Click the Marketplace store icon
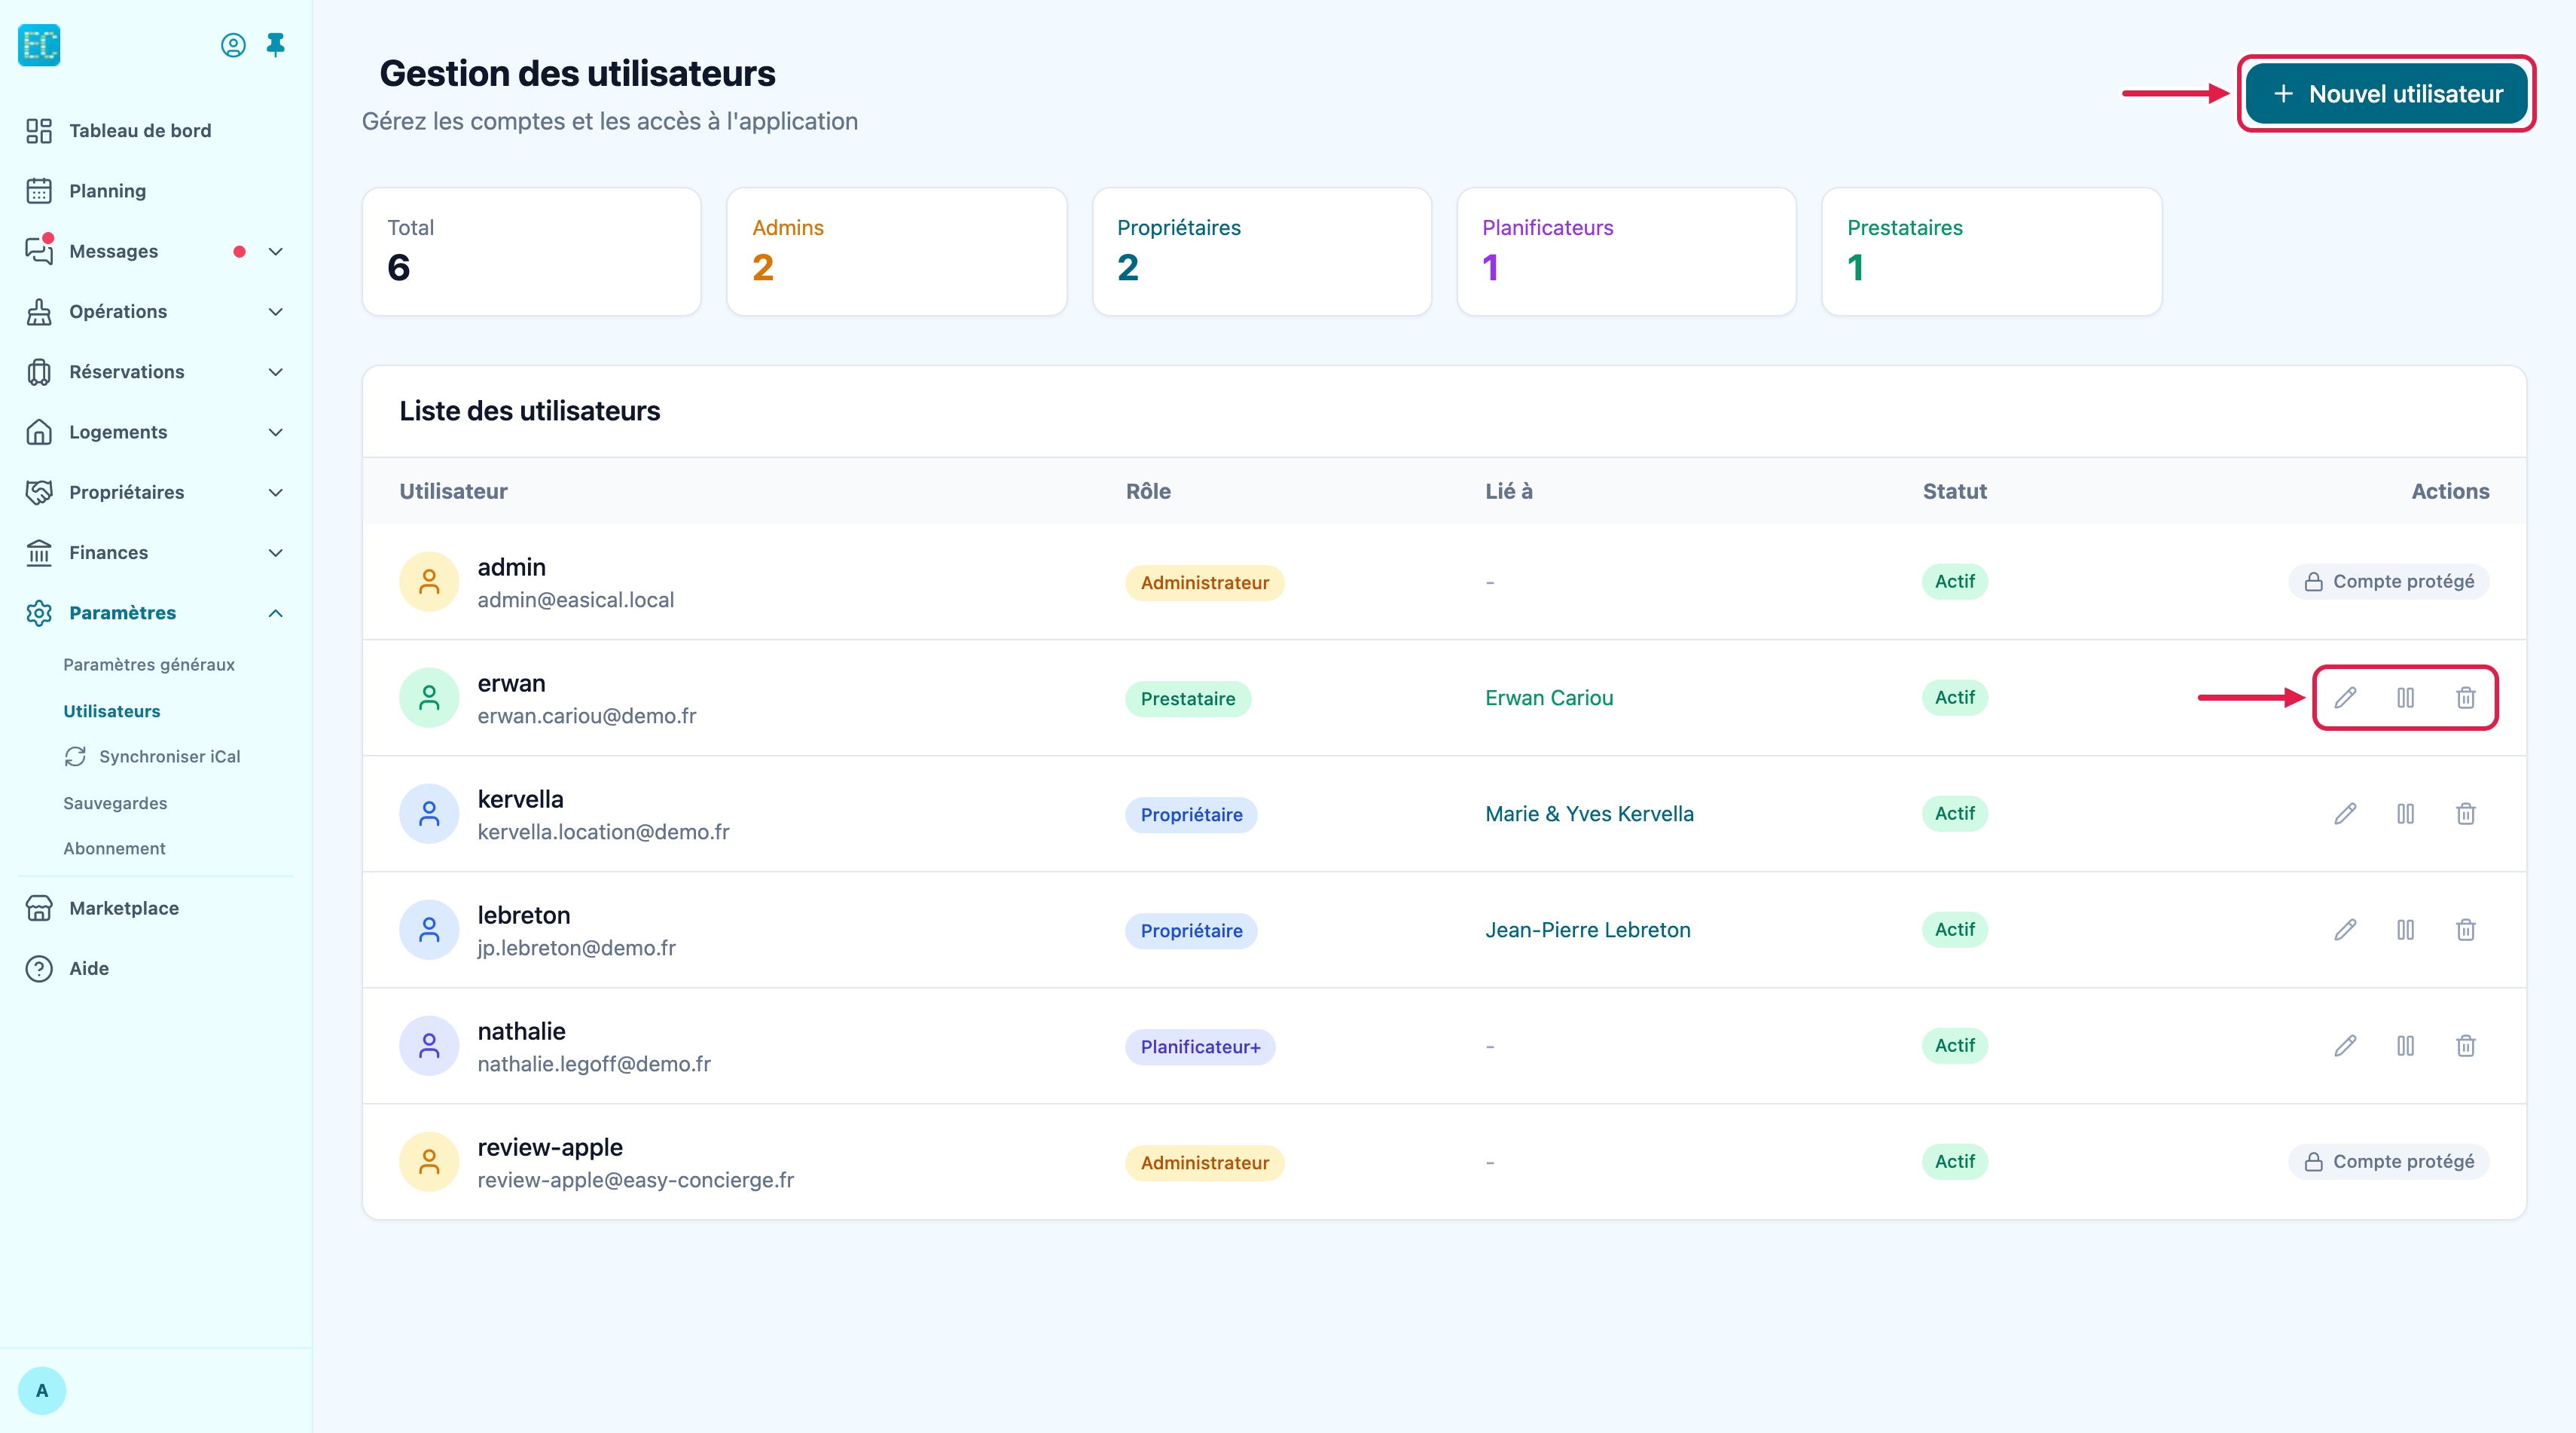The height and width of the screenshot is (1433, 2576). 39,908
